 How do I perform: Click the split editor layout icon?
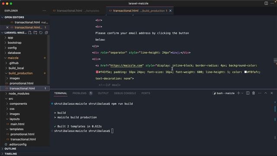(x=266, y=3)
